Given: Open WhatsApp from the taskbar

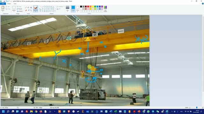Looking at the screenshot, I should 148,111.
